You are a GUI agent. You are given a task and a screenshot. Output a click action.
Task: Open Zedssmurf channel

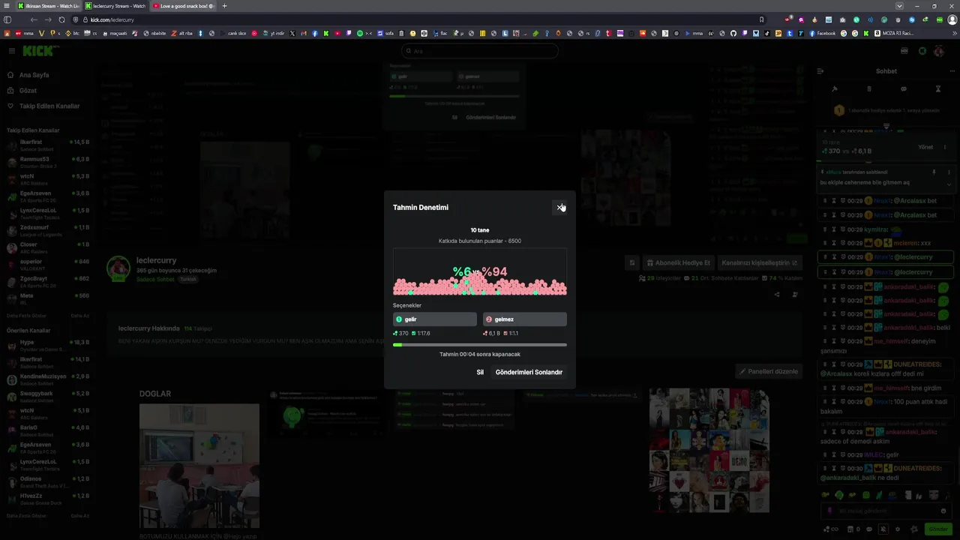pos(47,230)
